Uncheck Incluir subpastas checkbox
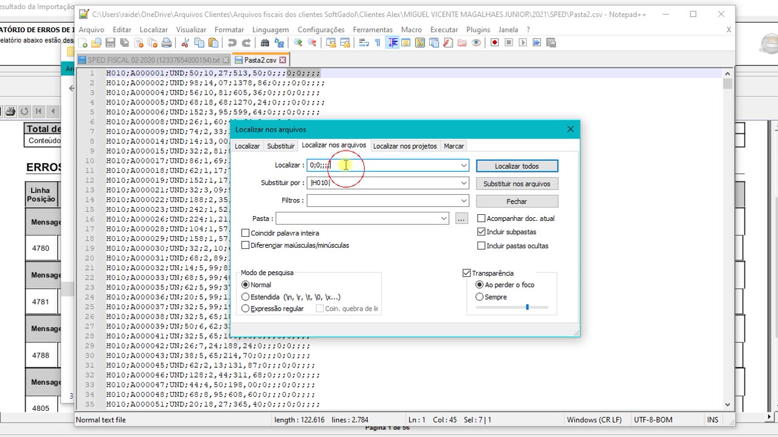The width and height of the screenshot is (778, 437). pos(481,232)
